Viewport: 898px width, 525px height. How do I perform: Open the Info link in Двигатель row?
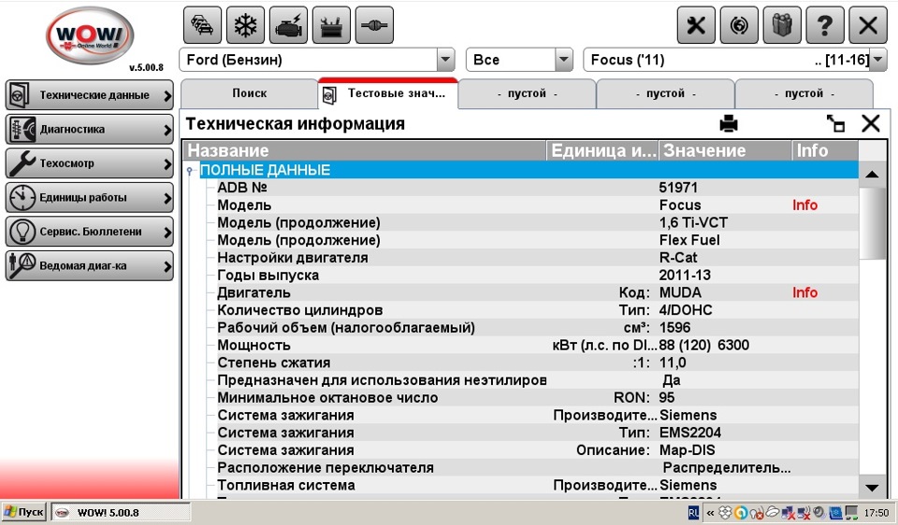pyautogui.click(x=804, y=292)
